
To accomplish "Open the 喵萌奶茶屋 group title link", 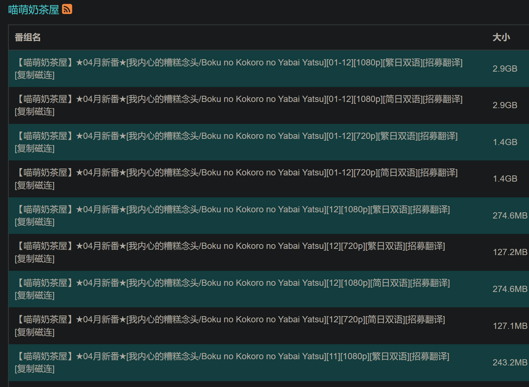I will 34,10.
